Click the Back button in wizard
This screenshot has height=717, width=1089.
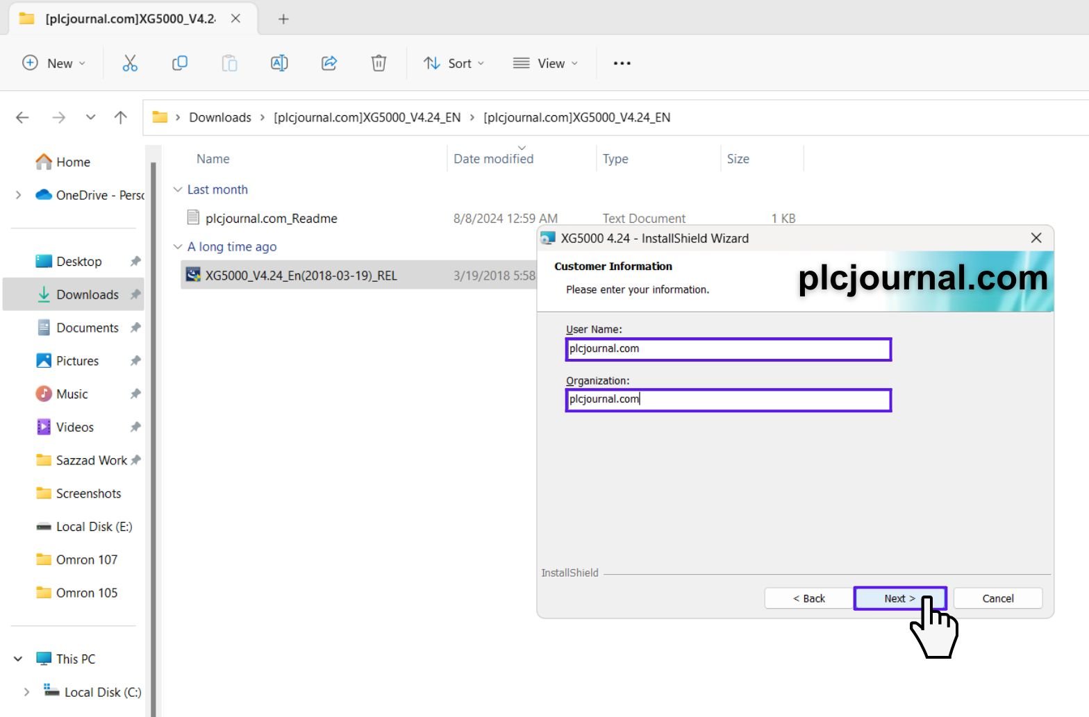tap(808, 598)
